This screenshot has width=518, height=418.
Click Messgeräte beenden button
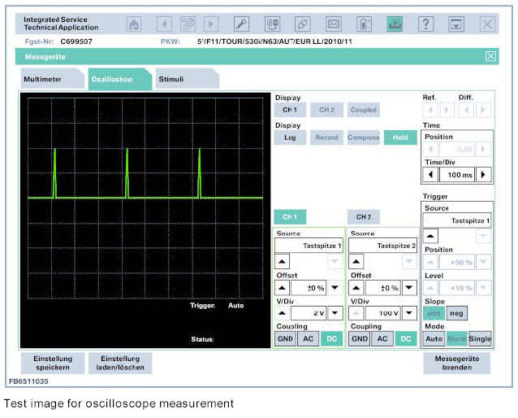pos(457,363)
